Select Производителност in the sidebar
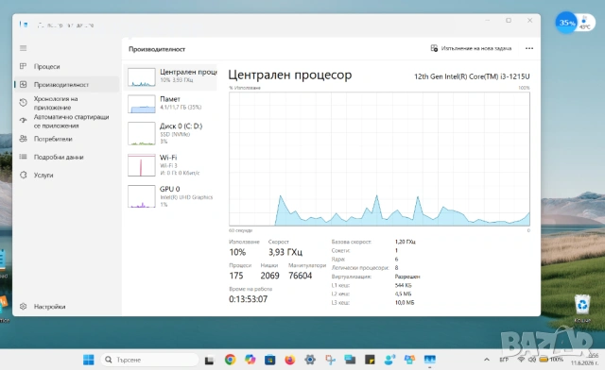 pyautogui.click(x=66, y=84)
